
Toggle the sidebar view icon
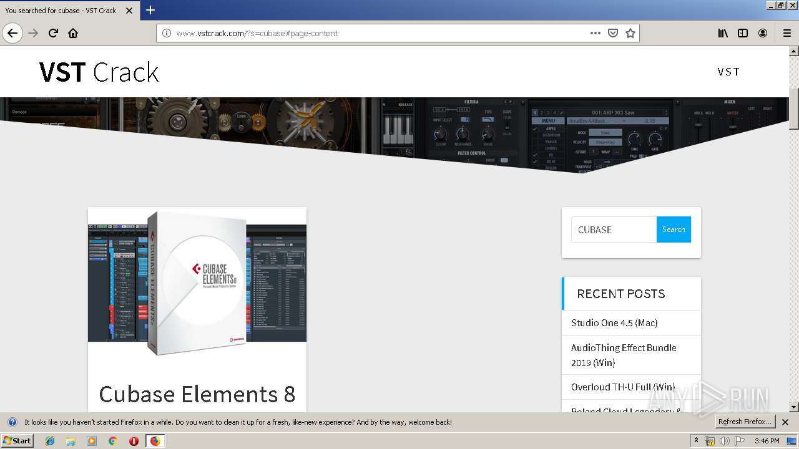(743, 33)
